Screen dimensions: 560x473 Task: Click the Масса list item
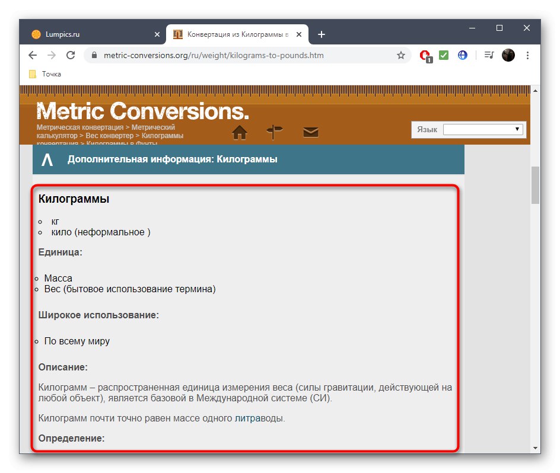pyautogui.click(x=58, y=278)
